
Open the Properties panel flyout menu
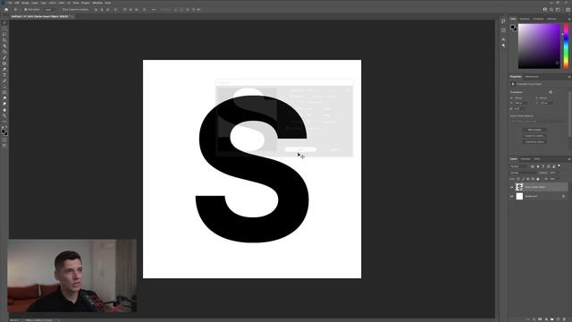[568, 77]
